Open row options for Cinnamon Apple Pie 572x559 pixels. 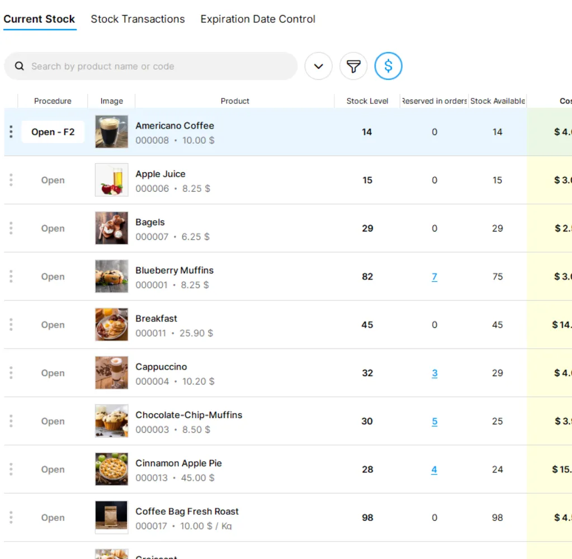[11, 470]
